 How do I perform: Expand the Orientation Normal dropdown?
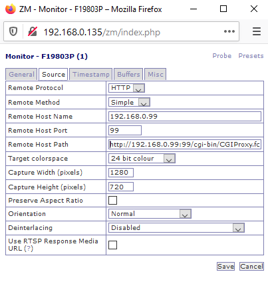click(150, 214)
